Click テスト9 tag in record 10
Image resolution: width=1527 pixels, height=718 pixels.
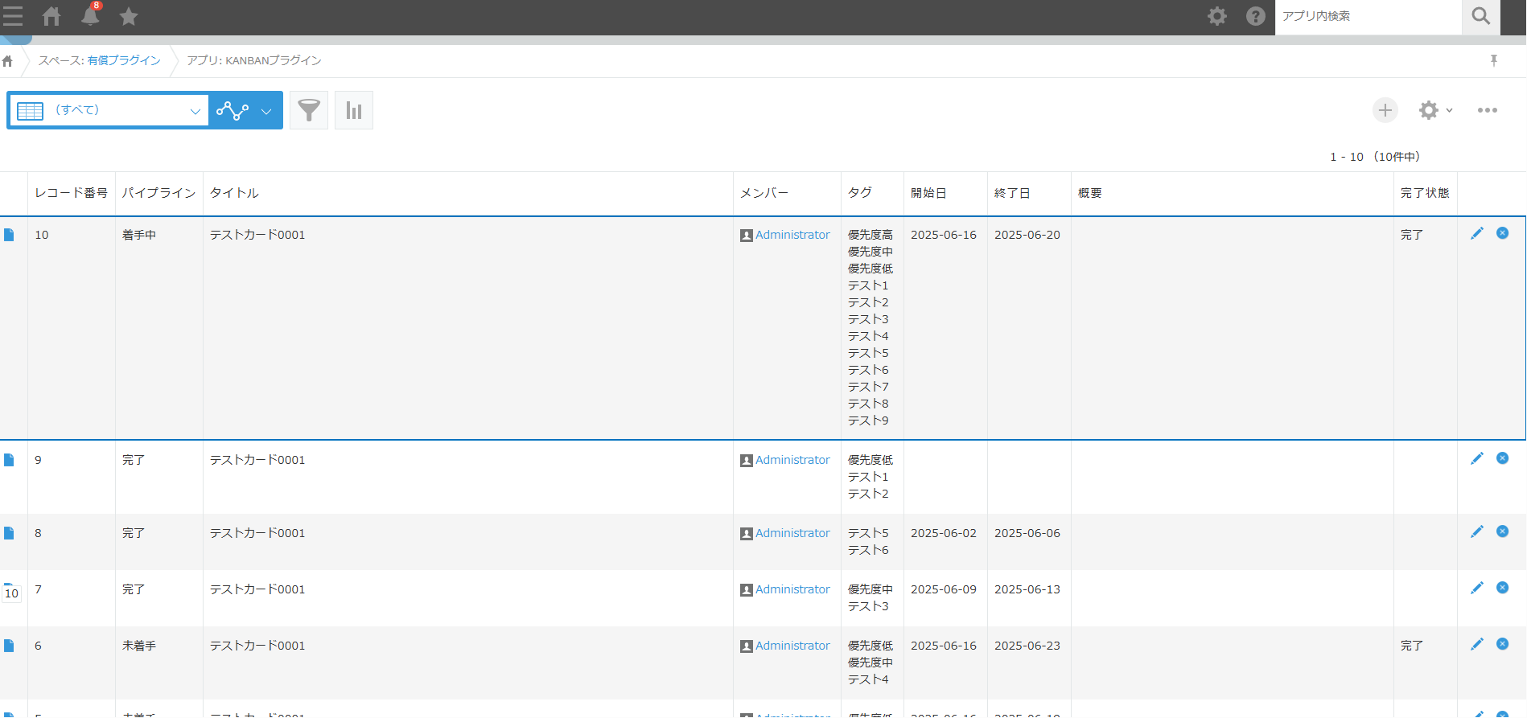(868, 421)
